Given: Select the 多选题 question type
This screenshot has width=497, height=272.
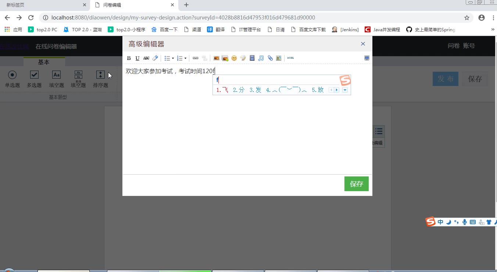Looking at the screenshot, I should point(34,79).
